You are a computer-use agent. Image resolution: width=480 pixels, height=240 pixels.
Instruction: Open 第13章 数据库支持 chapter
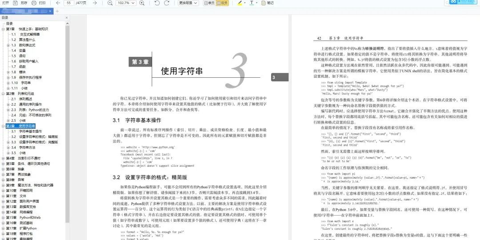[x=21, y=207]
